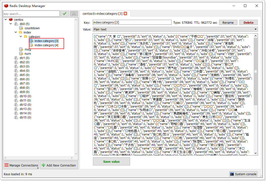Switch to the centos:0>index:category:[3] tab
Image resolution: width=266 pixels, height=181 pixels.
coord(102,13)
